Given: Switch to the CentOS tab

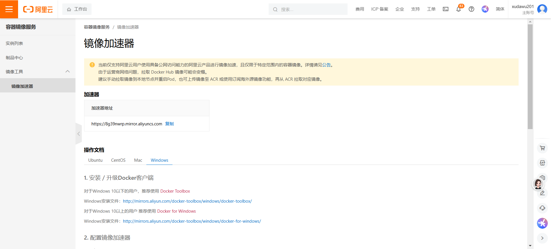Looking at the screenshot, I should point(118,160).
